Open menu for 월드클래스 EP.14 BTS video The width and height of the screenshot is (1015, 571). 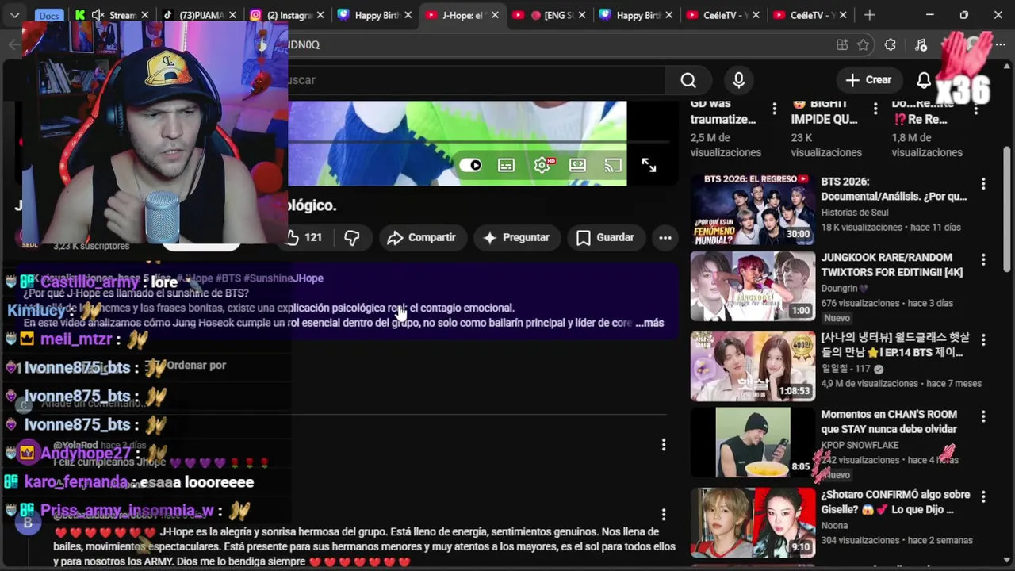coord(983,339)
